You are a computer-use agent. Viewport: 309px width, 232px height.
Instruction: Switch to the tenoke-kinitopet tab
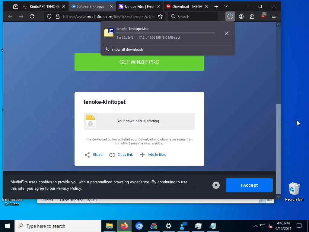90,7
